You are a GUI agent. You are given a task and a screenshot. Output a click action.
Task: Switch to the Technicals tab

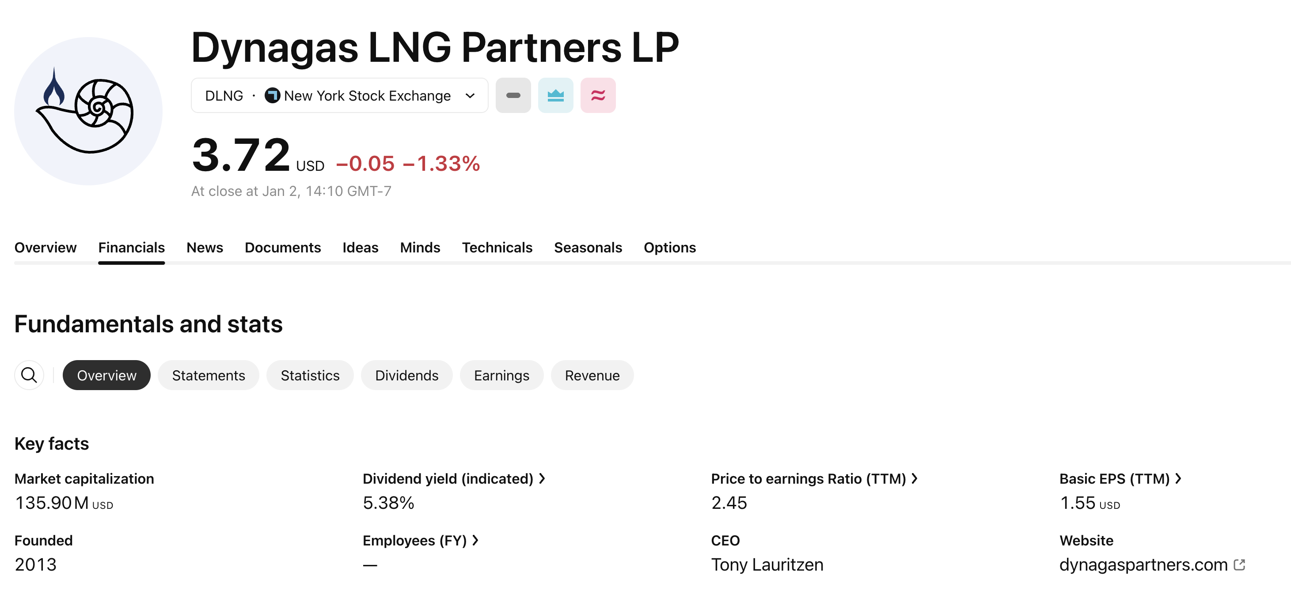497,247
